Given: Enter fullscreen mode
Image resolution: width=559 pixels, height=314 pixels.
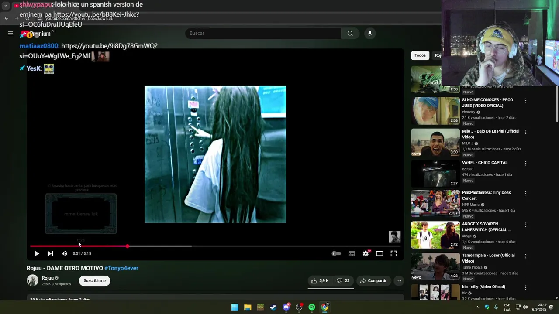Looking at the screenshot, I should click(393, 253).
